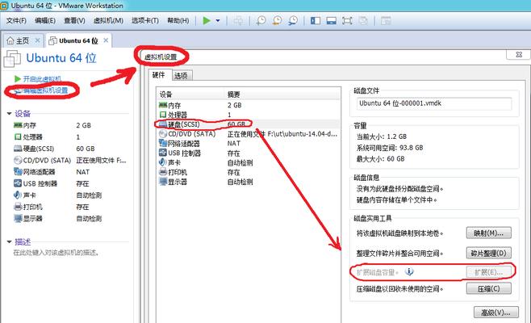Toggle the library sidebar view icon
Image resolution: width=531 pixels, height=323 pixels.
tap(316, 21)
